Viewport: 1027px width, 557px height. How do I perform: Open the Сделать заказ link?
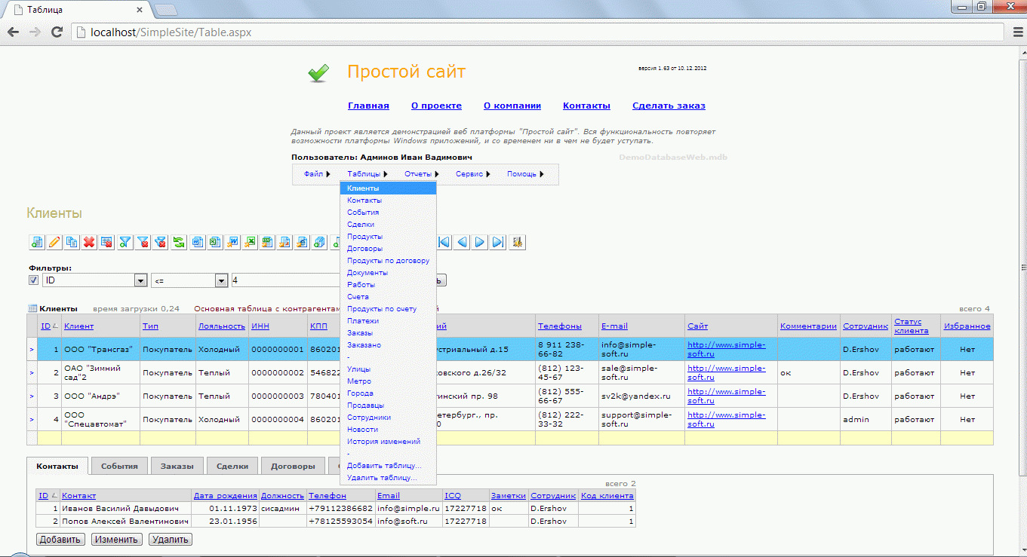tap(669, 106)
